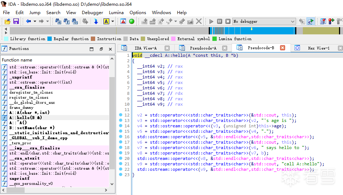Click the binoculars binary search icon

coord(75,21)
